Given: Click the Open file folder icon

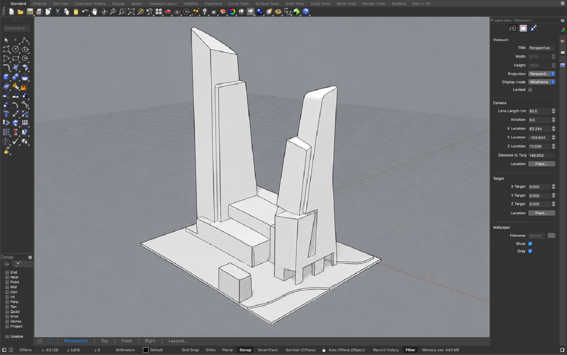Looking at the screenshot, I should [21, 12].
